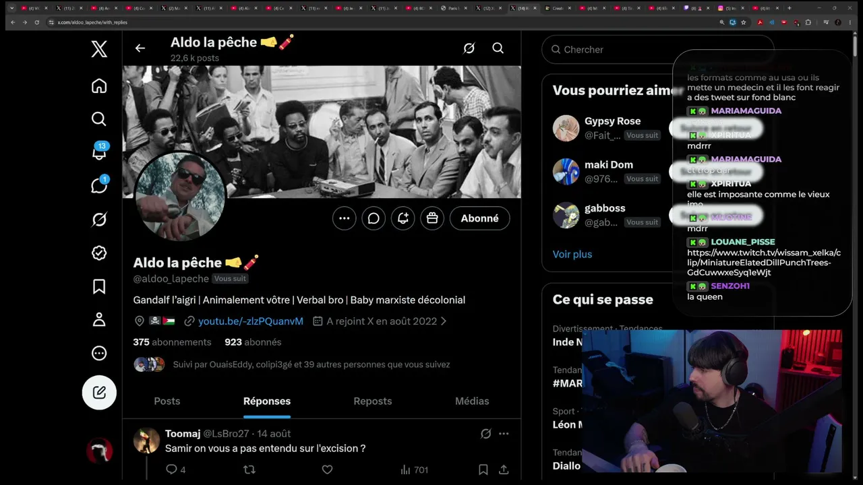Open the gift icon button on profile
Screen dimensions: 863x485
[432, 218]
